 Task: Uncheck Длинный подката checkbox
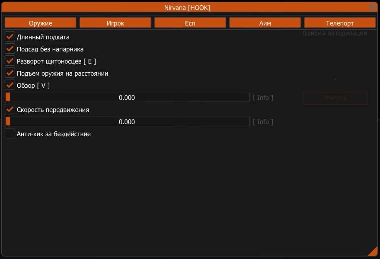pos(10,37)
